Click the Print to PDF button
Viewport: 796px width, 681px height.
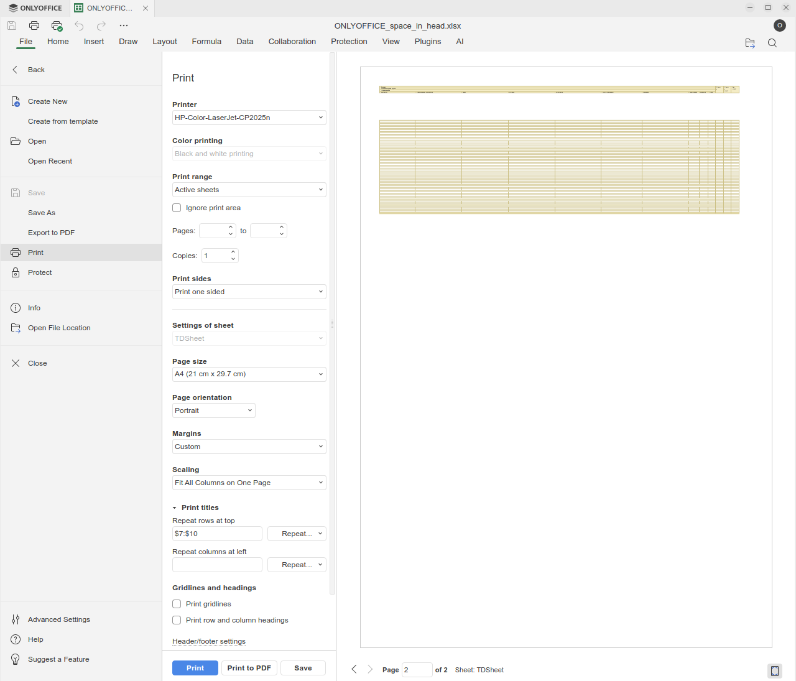[249, 668]
